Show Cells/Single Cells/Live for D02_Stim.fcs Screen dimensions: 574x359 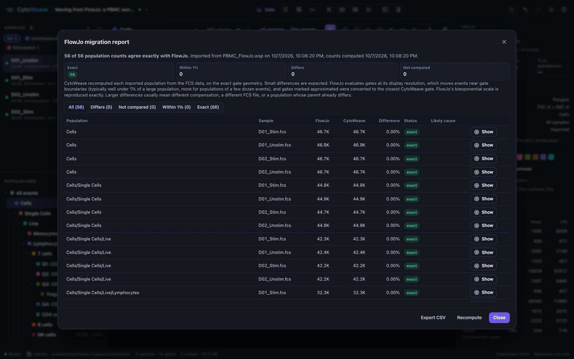point(483,266)
